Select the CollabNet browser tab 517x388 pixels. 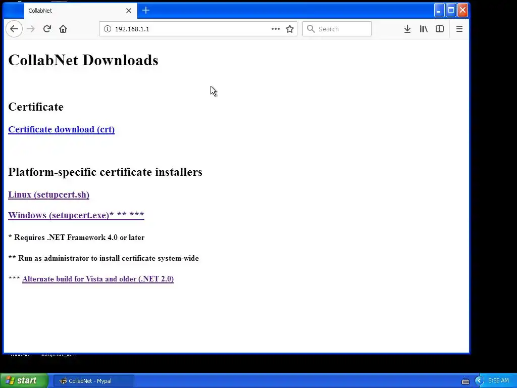click(x=80, y=11)
